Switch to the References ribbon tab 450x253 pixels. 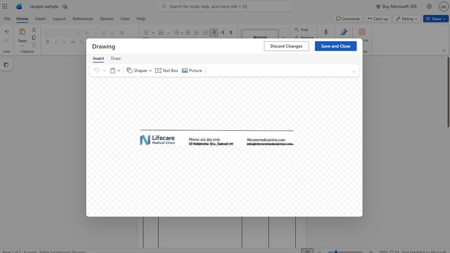83,19
